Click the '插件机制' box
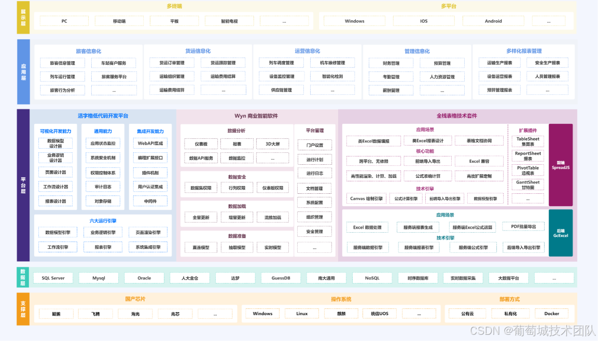This screenshot has height=341, width=598. click(x=150, y=172)
